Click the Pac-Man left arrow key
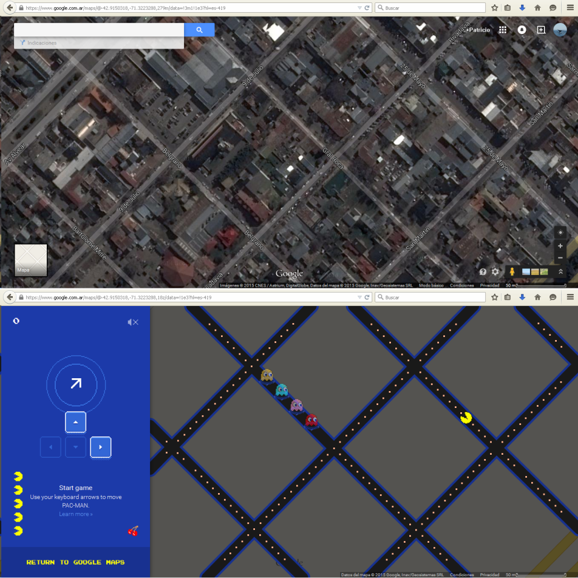The height and width of the screenshot is (578, 578). tap(50, 447)
